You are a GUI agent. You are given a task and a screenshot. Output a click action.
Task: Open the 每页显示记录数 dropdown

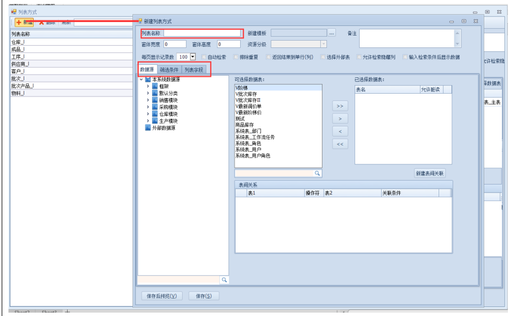click(x=193, y=56)
